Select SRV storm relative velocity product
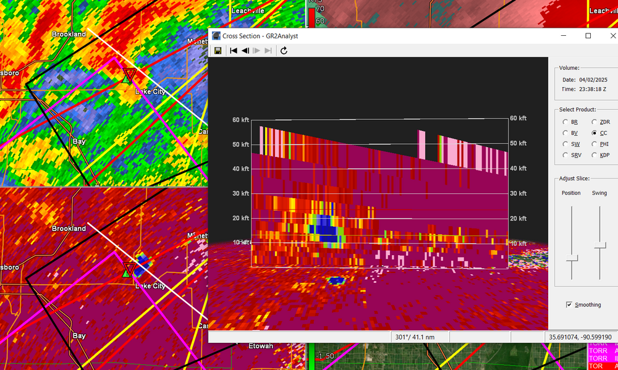This screenshot has width=618, height=370. 565,154
